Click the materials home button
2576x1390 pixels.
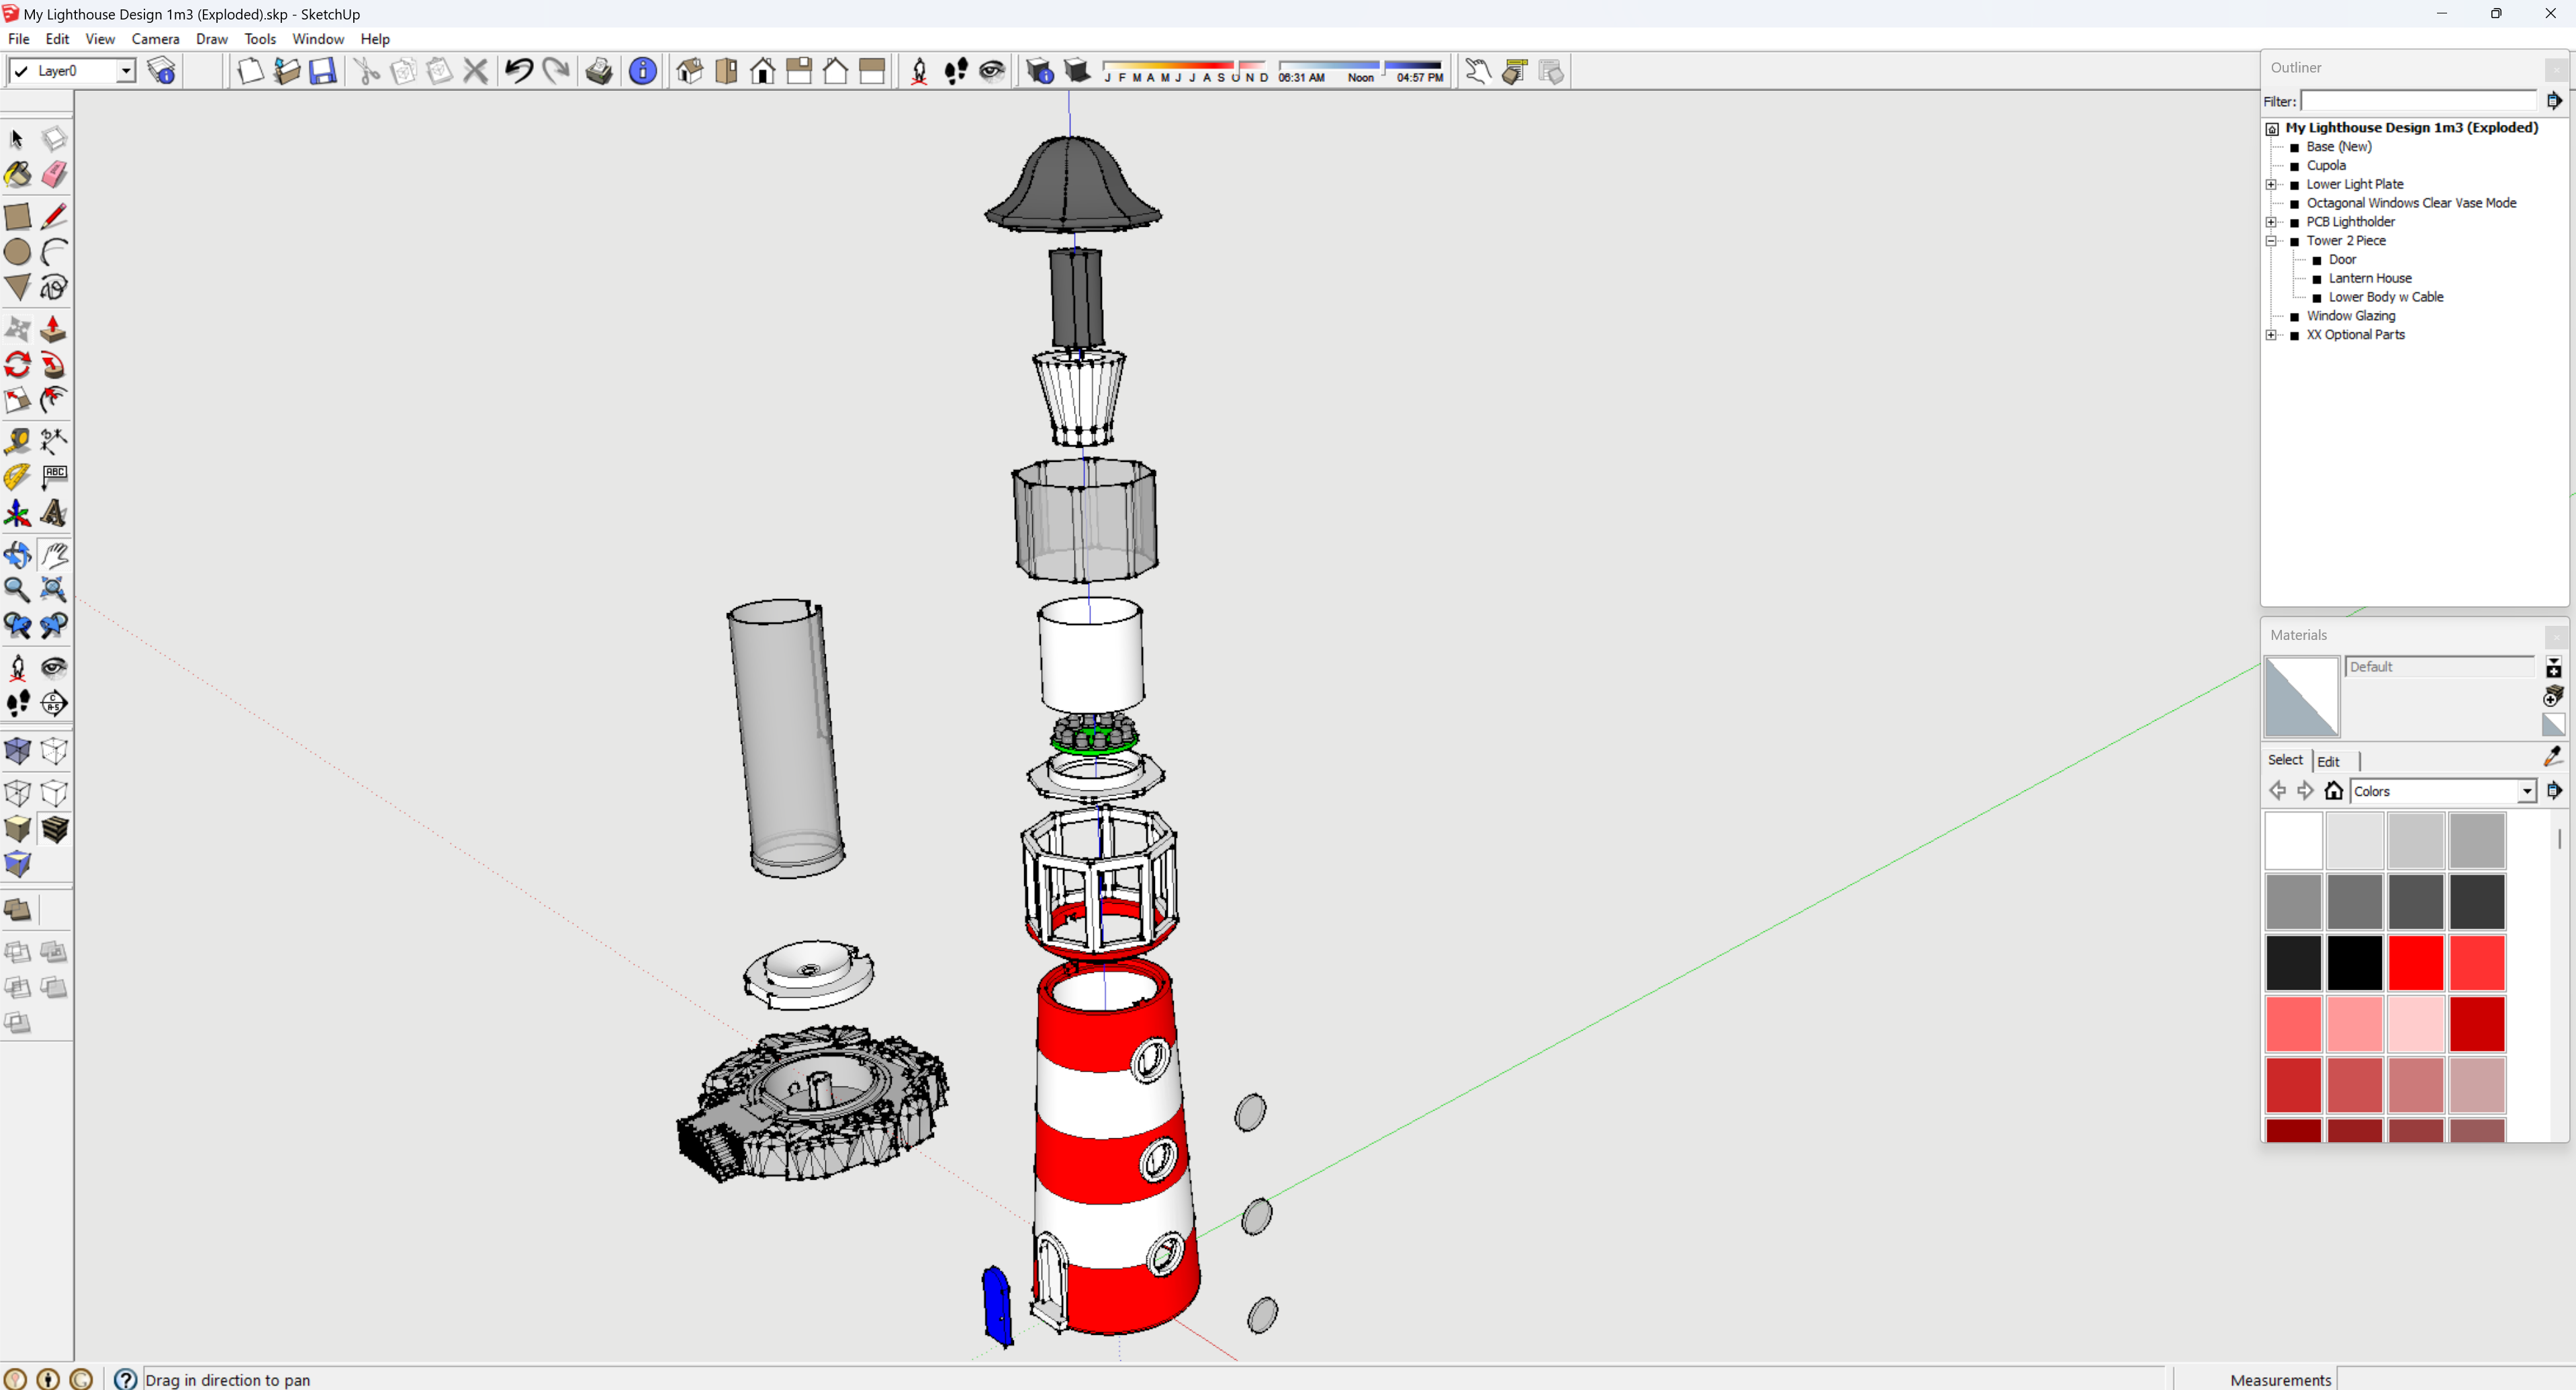pyautogui.click(x=2333, y=790)
